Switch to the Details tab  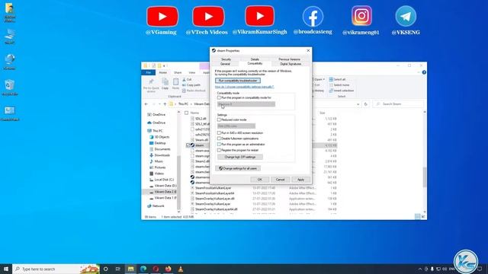click(255, 59)
